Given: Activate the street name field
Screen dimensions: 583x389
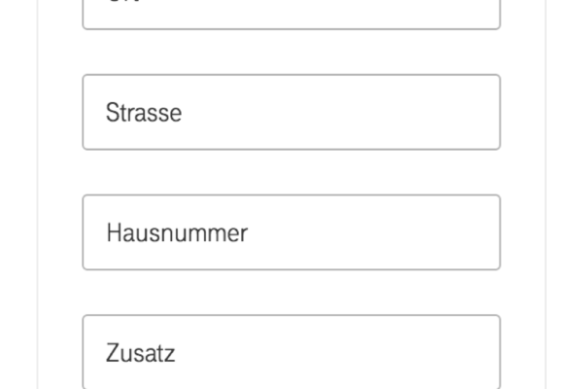Looking at the screenshot, I should pos(291,112).
